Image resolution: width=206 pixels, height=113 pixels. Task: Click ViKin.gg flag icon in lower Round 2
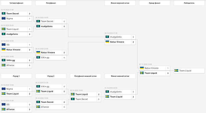[x=38, y=86]
